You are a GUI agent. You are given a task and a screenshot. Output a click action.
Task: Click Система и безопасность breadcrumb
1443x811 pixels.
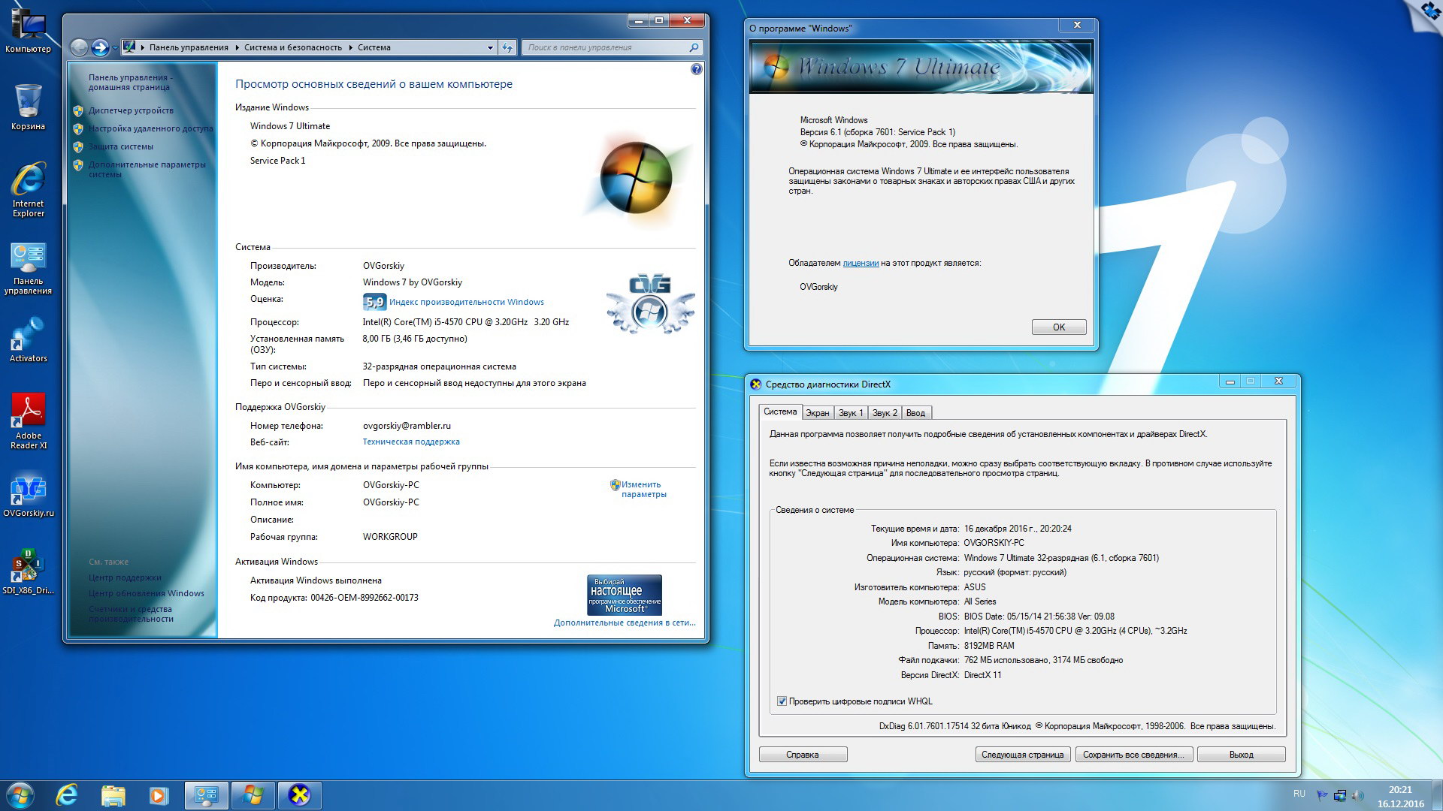pyautogui.click(x=292, y=47)
